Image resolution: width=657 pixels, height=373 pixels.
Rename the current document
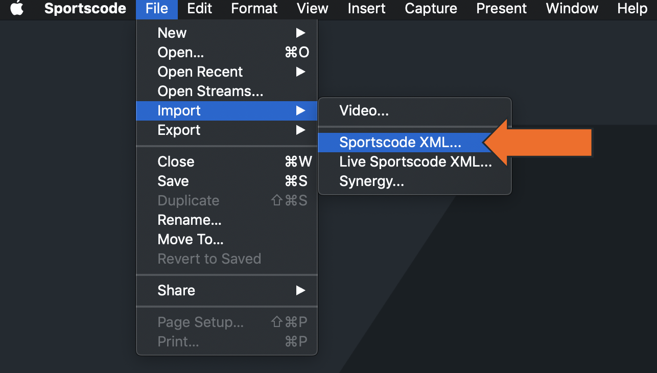[190, 220]
